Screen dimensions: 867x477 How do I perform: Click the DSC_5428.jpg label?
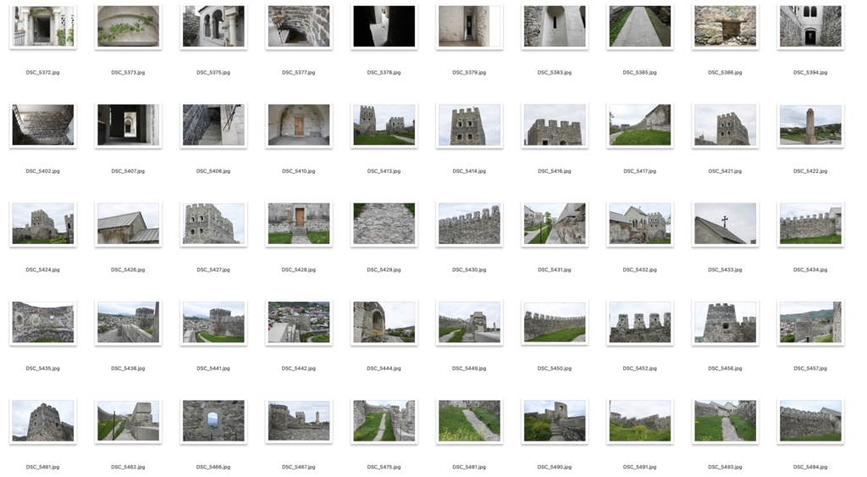299,269
